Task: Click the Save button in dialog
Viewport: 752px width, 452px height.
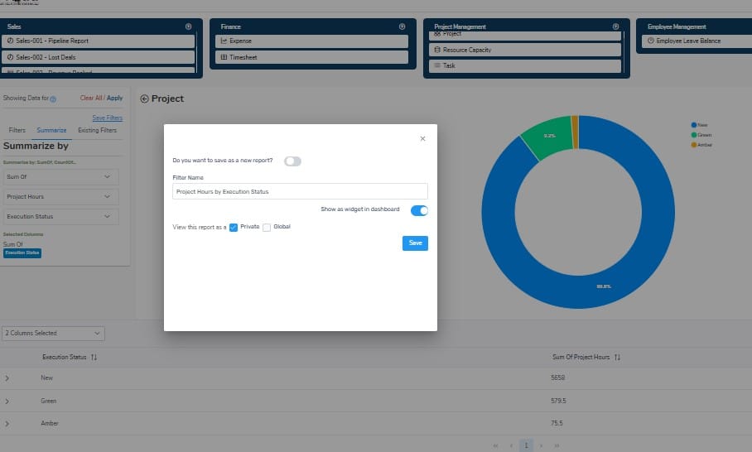Action: [415, 243]
